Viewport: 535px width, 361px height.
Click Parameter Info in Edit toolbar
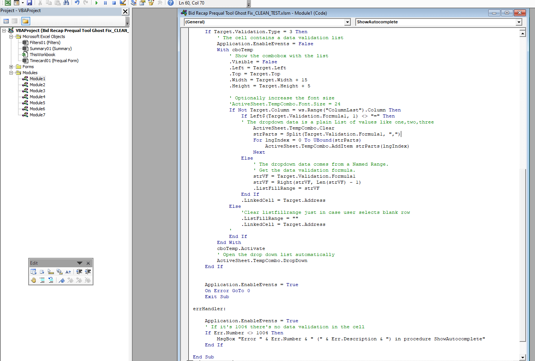[x=60, y=272]
